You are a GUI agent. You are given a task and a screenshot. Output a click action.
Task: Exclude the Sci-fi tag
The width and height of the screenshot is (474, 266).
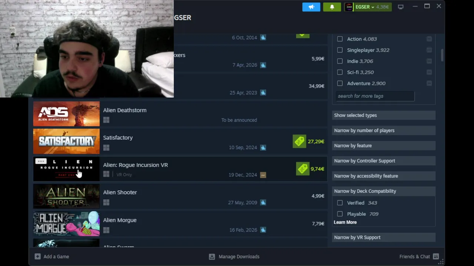[429, 72]
